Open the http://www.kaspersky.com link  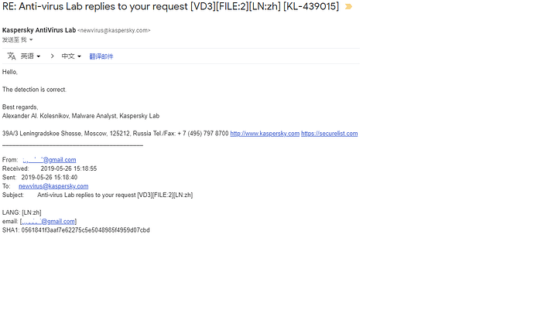click(x=265, y=134)
